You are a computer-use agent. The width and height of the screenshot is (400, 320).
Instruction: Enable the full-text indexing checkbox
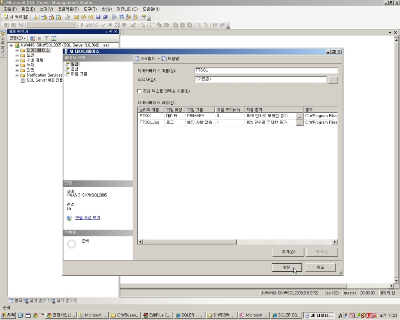click(x=139, y=91)
